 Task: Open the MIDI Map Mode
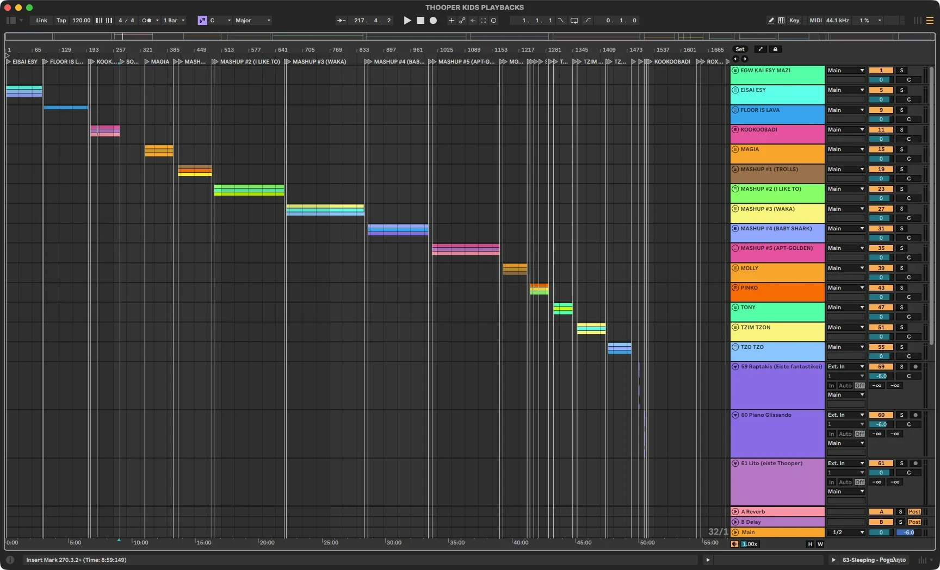815,21
